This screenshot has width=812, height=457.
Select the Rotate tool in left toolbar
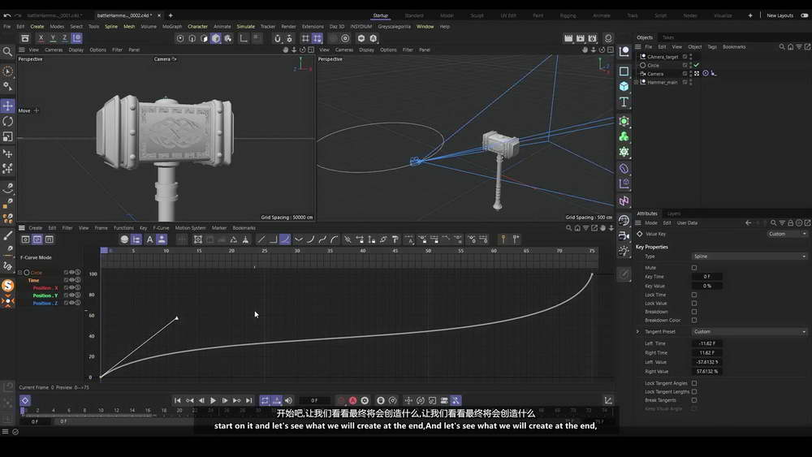[x=8, y=121]
